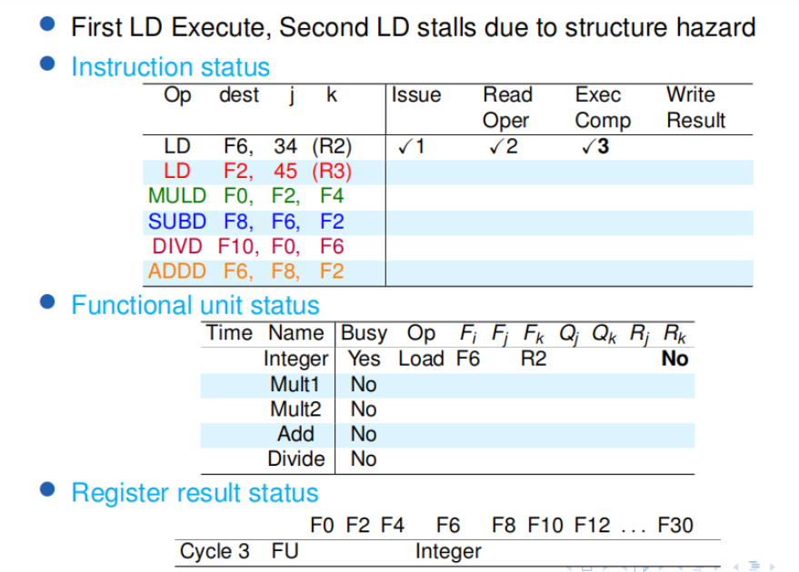Click the section navigation icon
This screenshot has height=572, width=799.
[754, 567]
